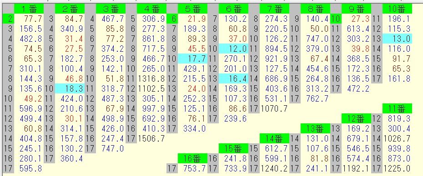Select the 11番 lower header
This screenshot has width=423, height=176.
397,109
